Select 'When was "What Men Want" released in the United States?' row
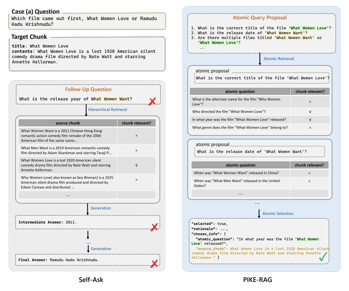This screenshot has width=349, height=291. pyautogui.click(x=260, y=183)
